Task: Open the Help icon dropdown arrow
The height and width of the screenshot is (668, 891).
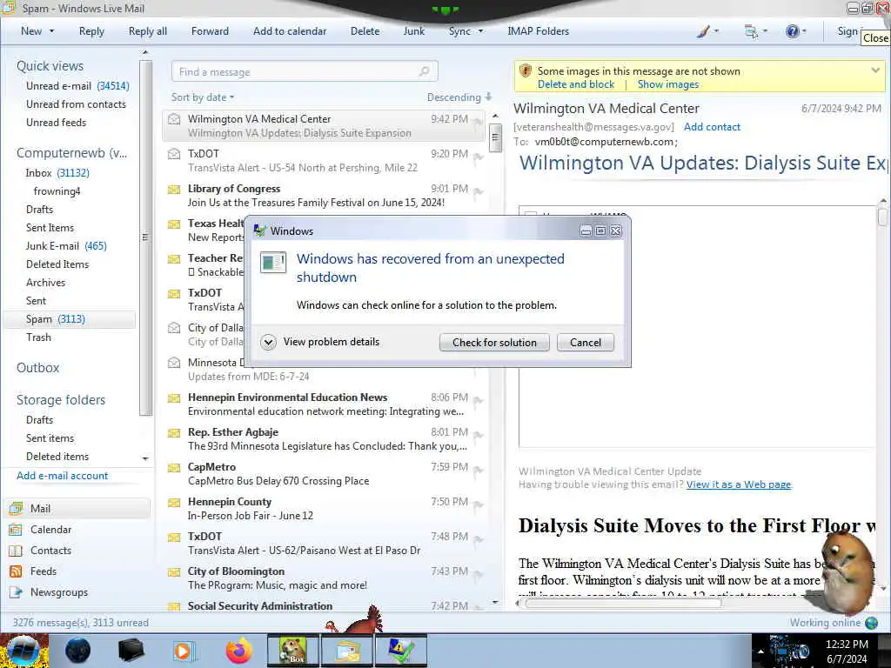Action: click(803, 31)
